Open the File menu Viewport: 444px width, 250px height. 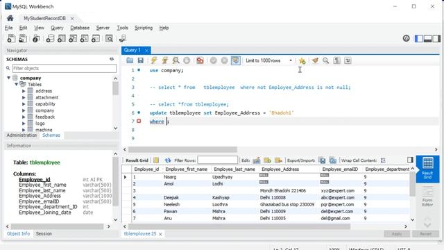pyautogui.click(x=9, y=28)
